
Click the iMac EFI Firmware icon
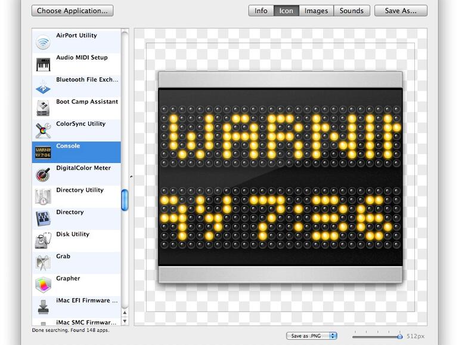tap(43, 307)
